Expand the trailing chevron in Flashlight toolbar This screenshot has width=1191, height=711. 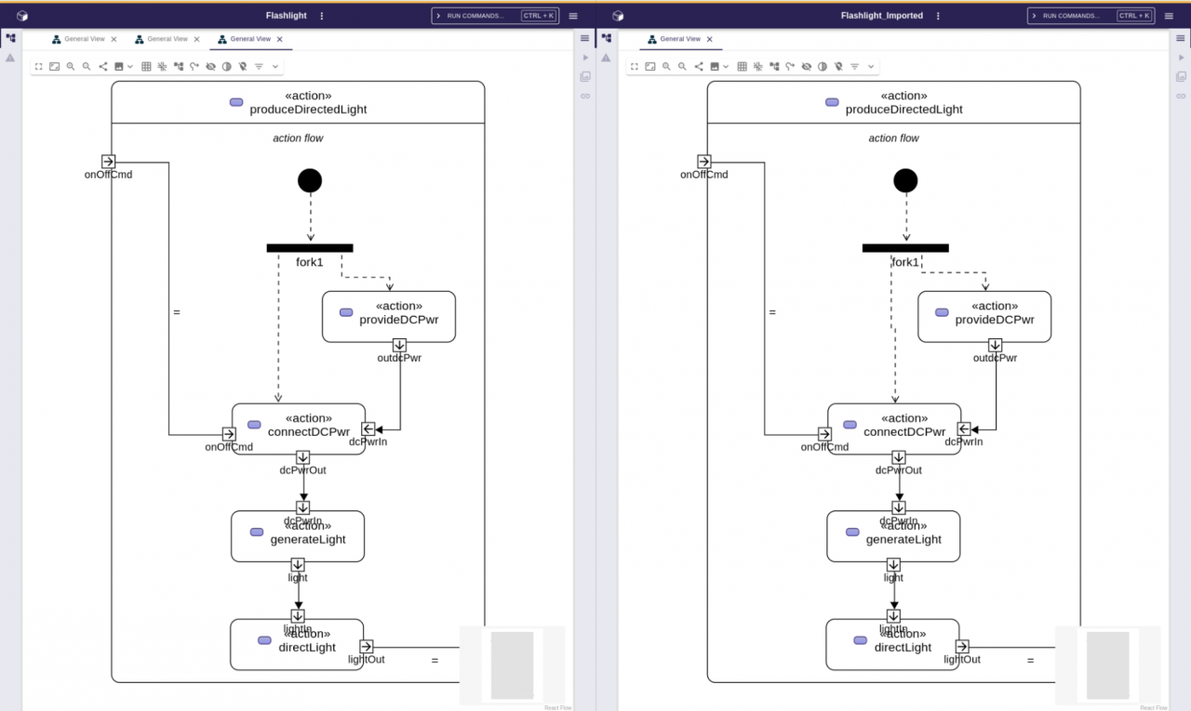[275, 67]
